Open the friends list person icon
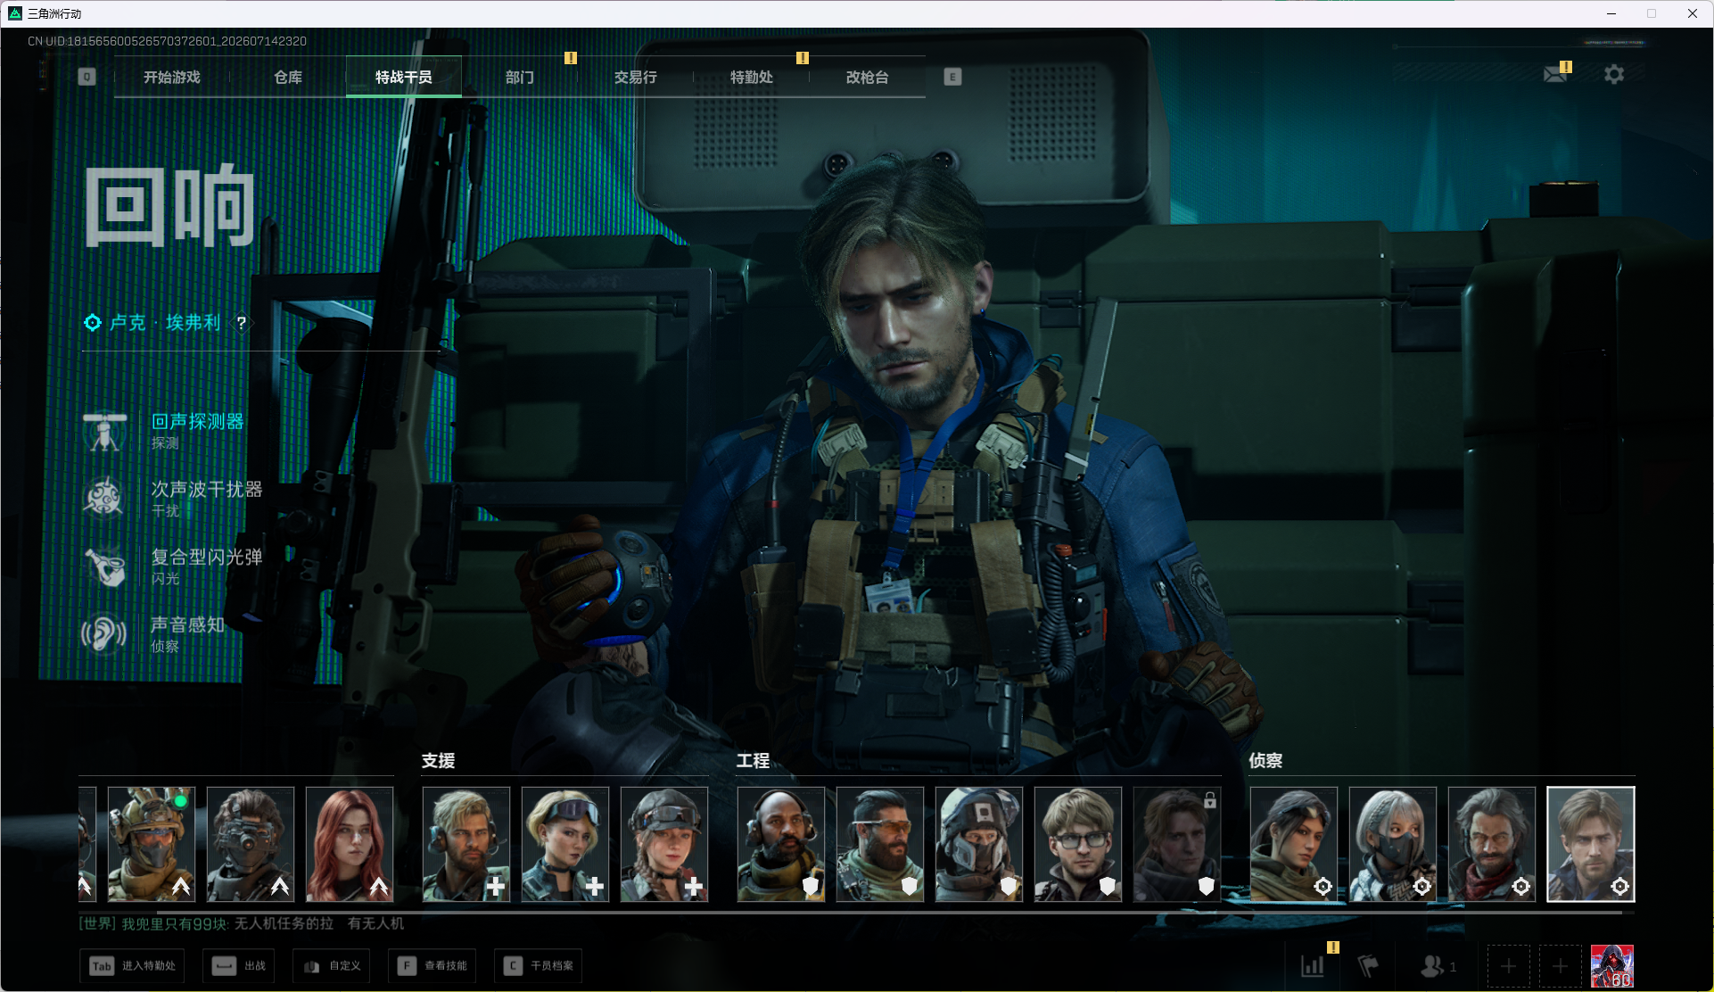 coord(1432,966)
